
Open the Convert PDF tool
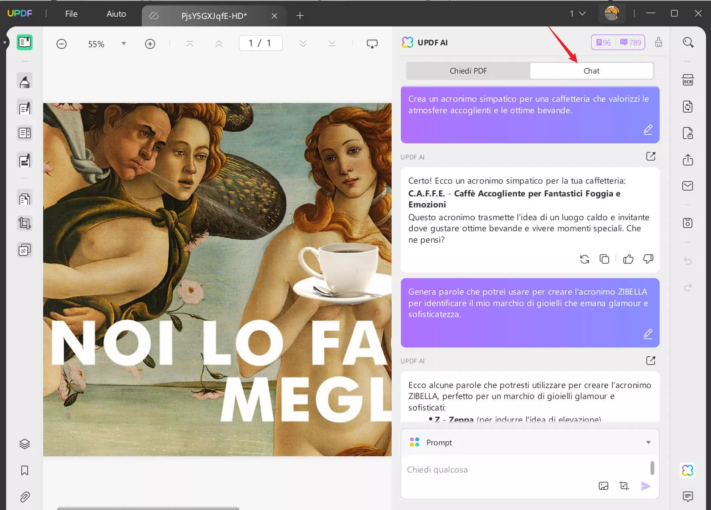click(688, 107)
